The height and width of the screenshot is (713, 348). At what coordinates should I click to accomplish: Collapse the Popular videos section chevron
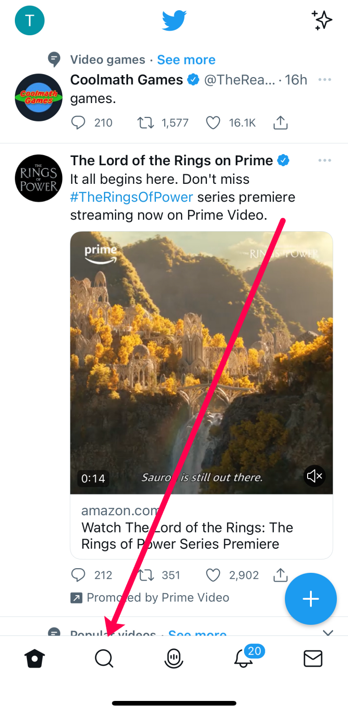coord(328,633)
